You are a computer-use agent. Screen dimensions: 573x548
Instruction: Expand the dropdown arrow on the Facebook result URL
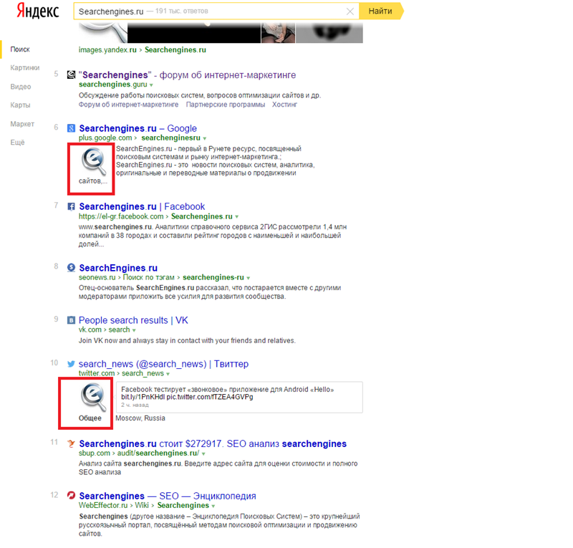pyautogui.click(x=237, y=217)
